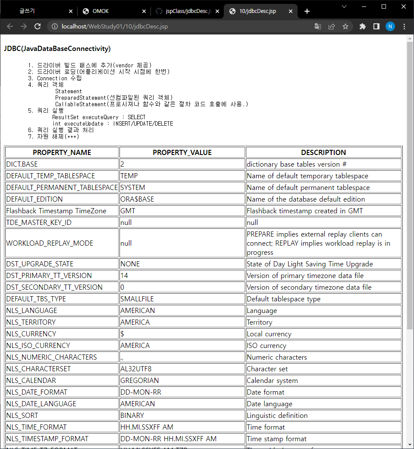
Task: Click the AL32UTF8 value cell
Action: 182,369
